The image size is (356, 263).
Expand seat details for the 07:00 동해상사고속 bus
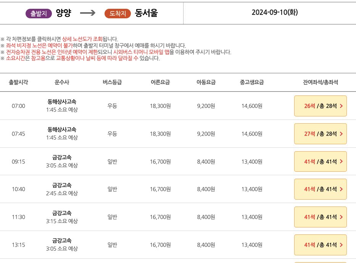[x=320, y=106]
